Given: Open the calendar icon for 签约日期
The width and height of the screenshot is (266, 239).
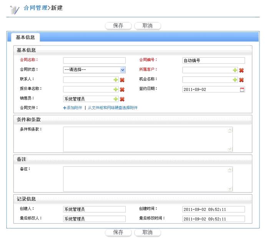Looking at the screenshot, I should point(242,89).
